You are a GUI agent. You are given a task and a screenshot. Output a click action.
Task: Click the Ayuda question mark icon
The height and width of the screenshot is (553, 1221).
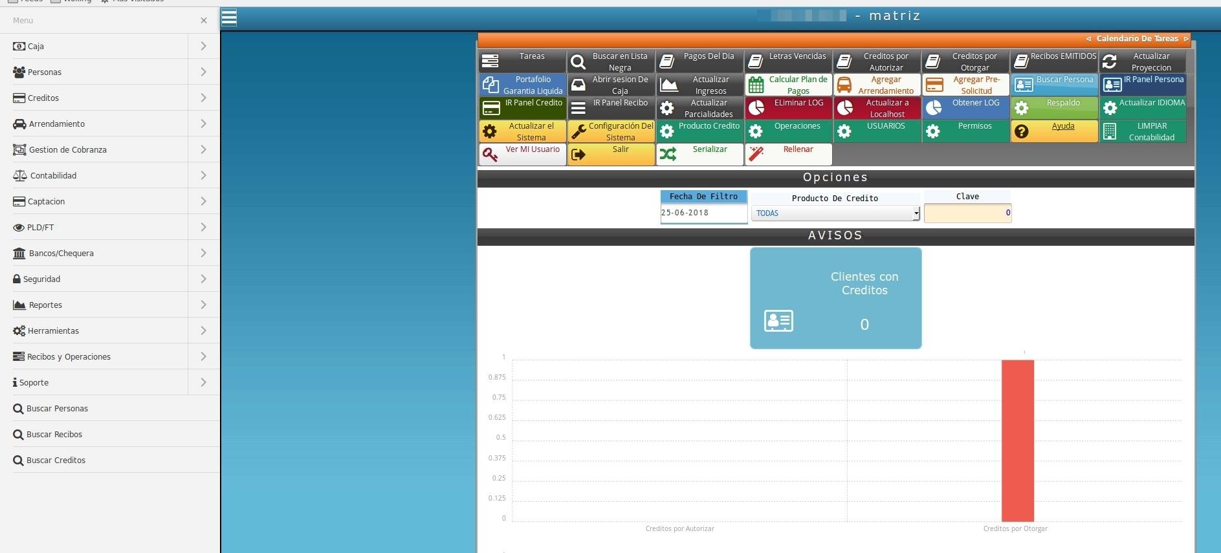pyautogui.click(x=1022, y=131)
